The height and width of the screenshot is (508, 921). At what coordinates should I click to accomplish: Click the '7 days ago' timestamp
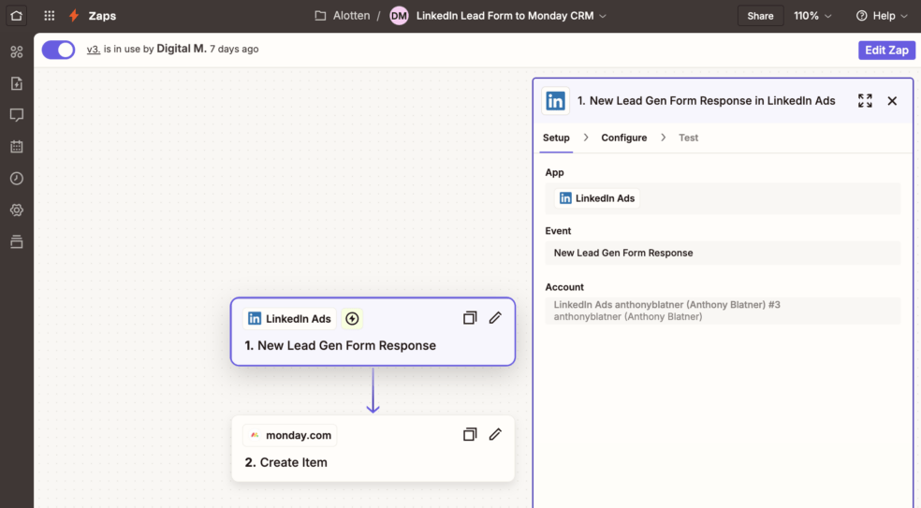(x=234, y=50)
